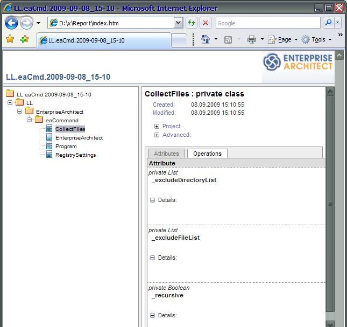Click the magnifier search button
Screen dimensions: 347x327
(328, 23)
